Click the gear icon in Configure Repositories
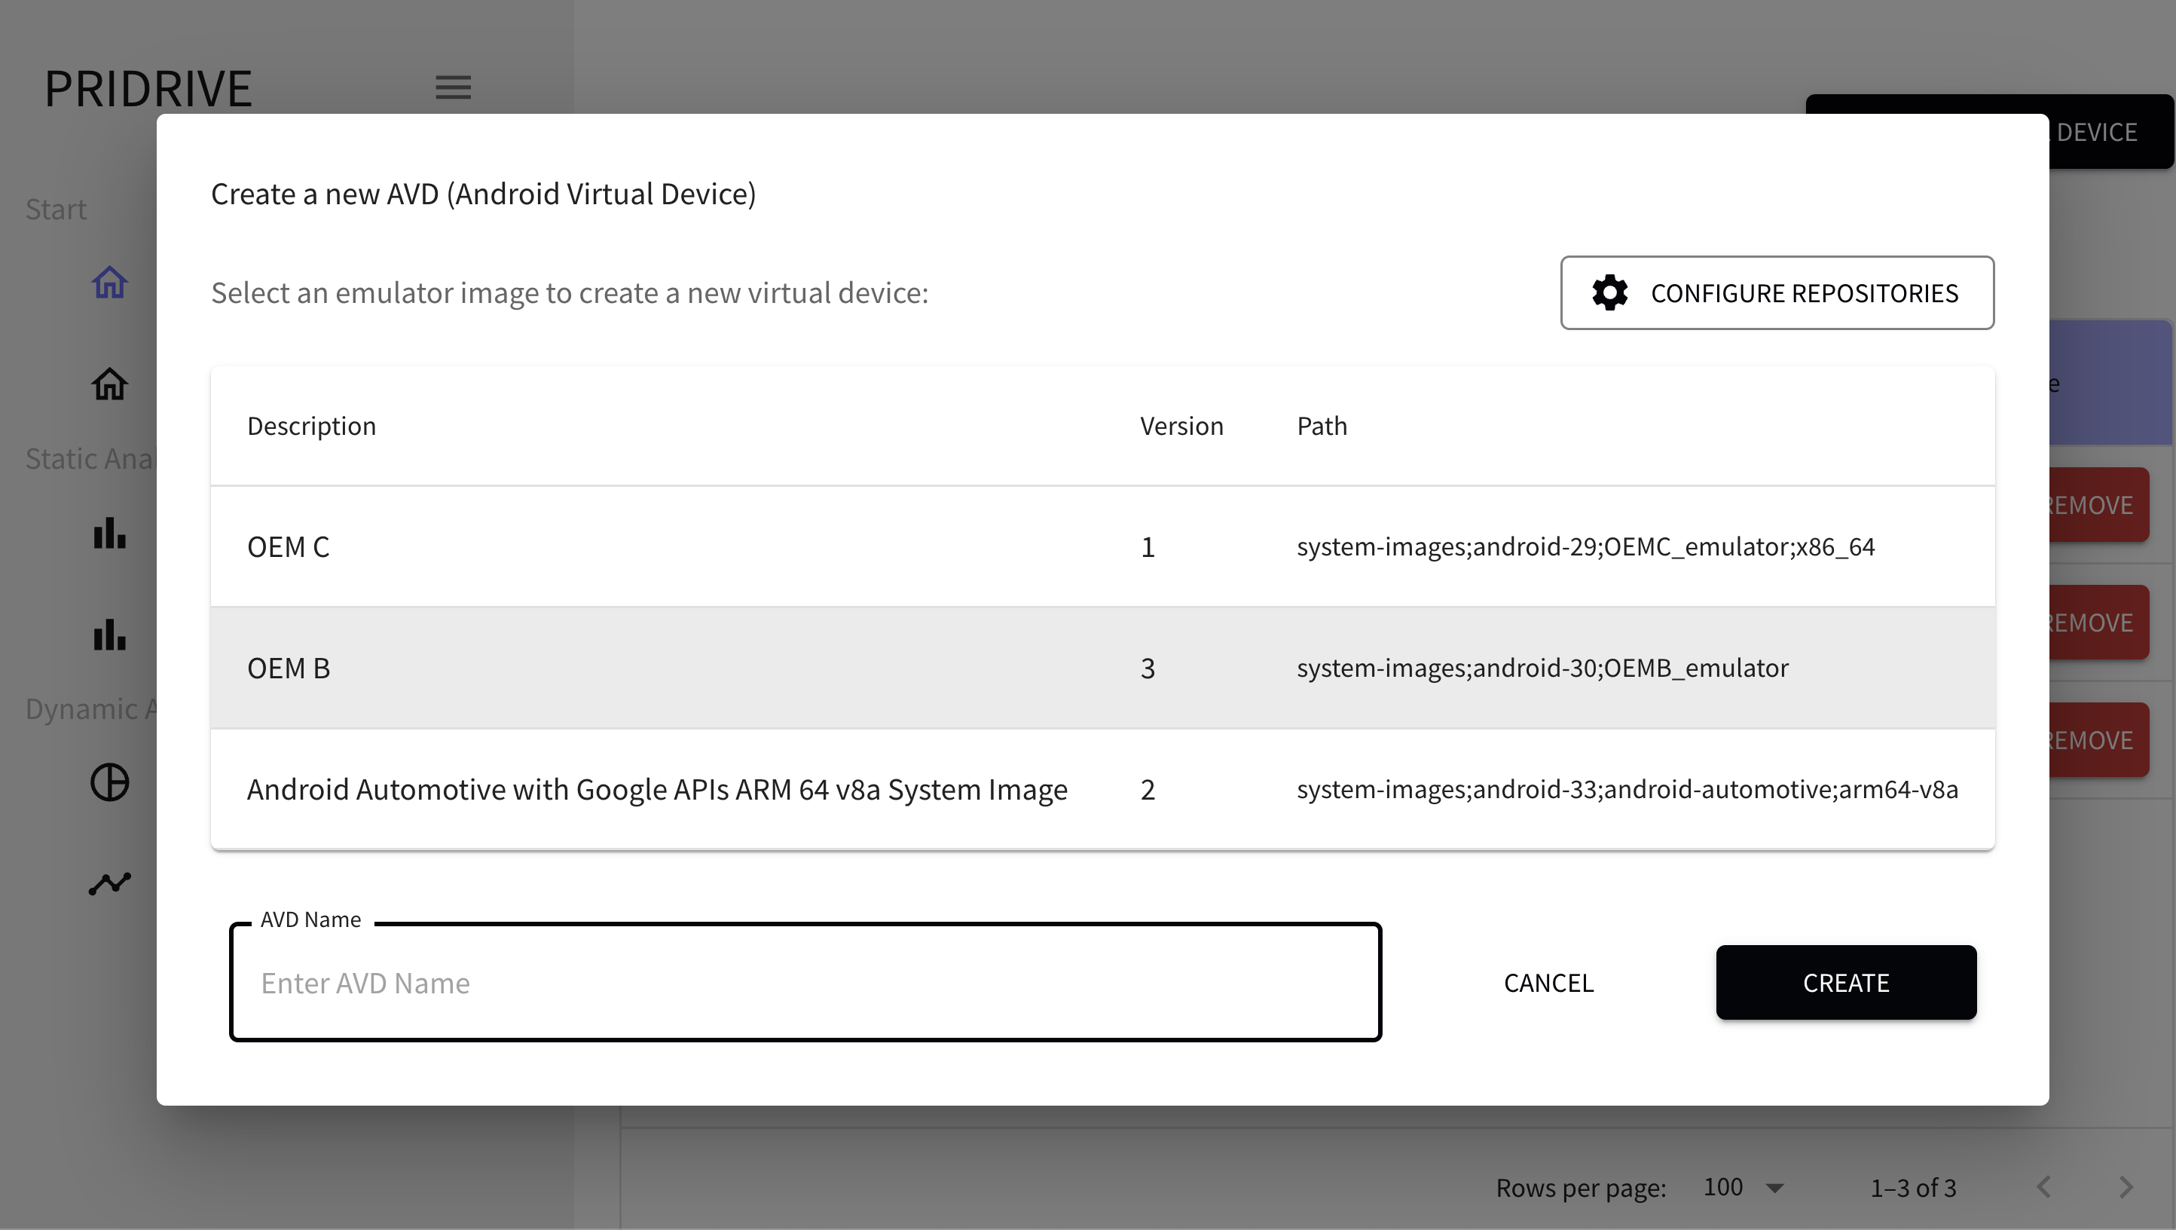 [x=1609, y=293]
